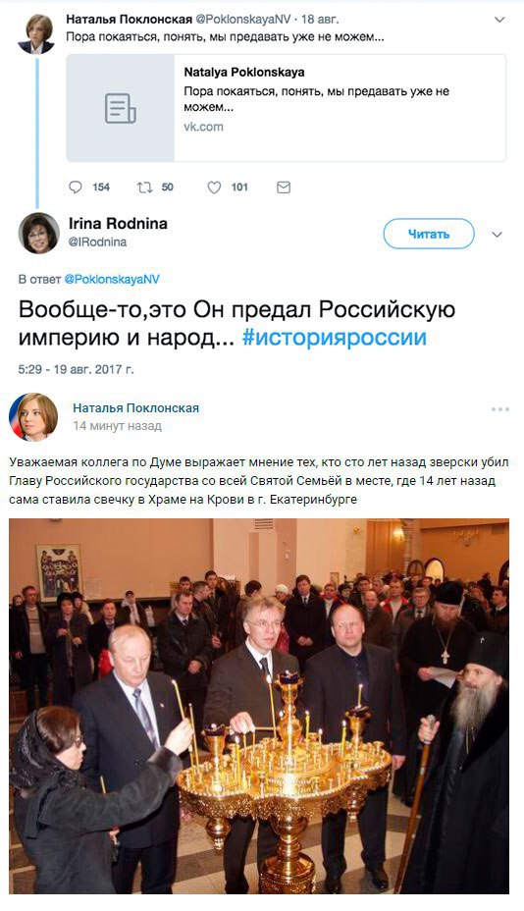Expand the chevron menu on Poklonskaya's tweet

[x=499, y=20]
